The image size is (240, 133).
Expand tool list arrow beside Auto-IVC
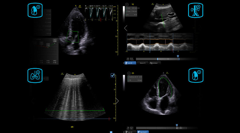pyautogui.click(x=124, y=63)
